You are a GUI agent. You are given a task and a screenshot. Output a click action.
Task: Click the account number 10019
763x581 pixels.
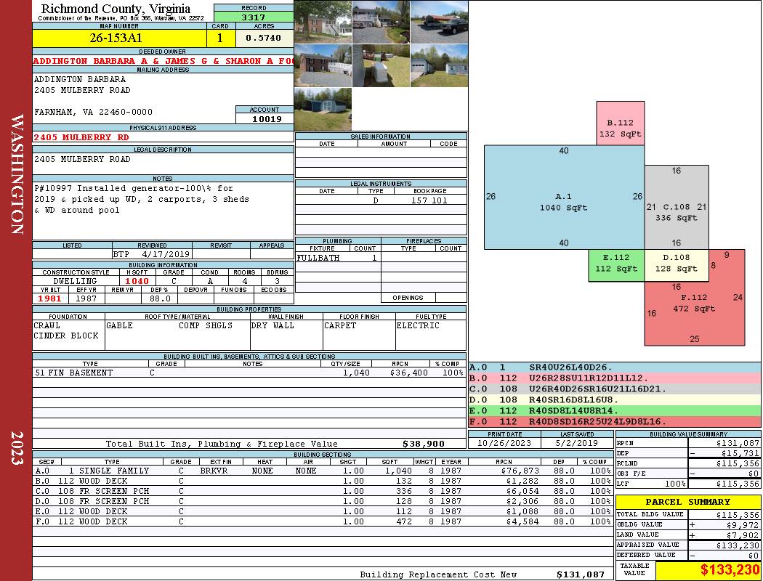point(267,118)
